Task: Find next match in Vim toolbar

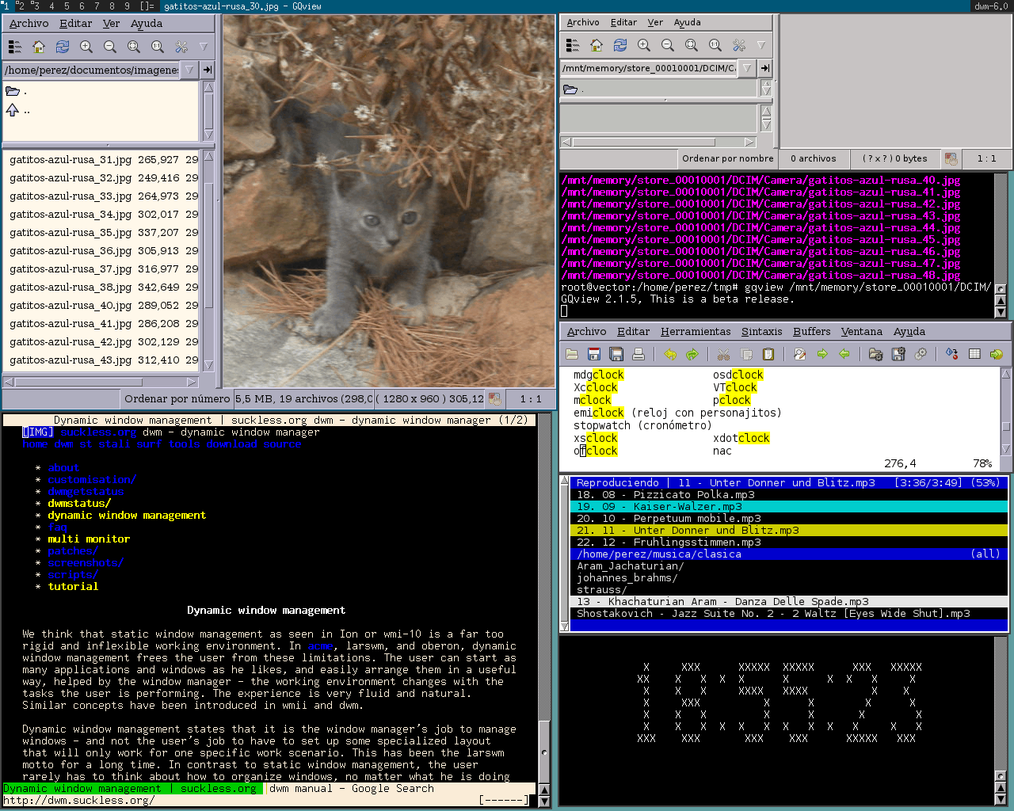Action: tap(822, 354)
